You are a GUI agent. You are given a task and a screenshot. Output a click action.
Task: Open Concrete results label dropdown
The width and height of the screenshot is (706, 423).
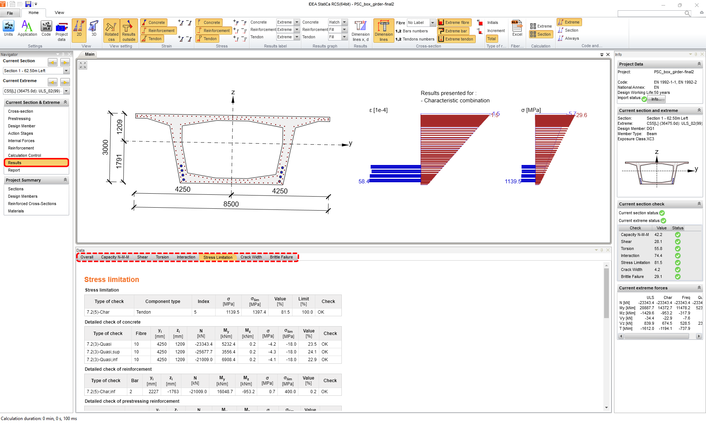pos(297,22)
